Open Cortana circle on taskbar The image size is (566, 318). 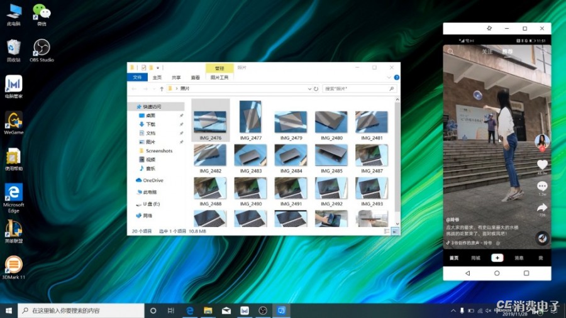coord(153,310)
